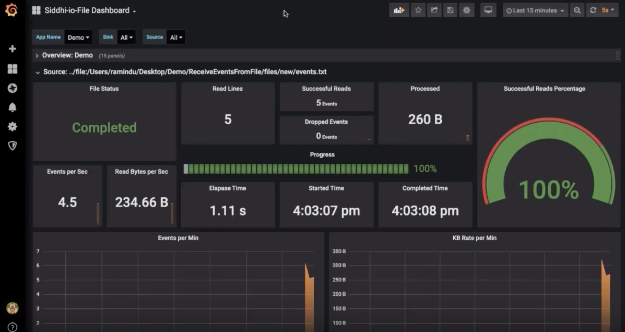Open the App Name Demo dropdown

(78, 37)
